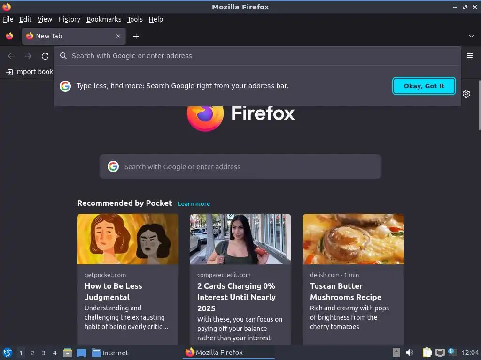Click 2 Cards Charging 0% Interest headline
The width and height of the screenshot is (481, 360).
[x=237, y=297]
